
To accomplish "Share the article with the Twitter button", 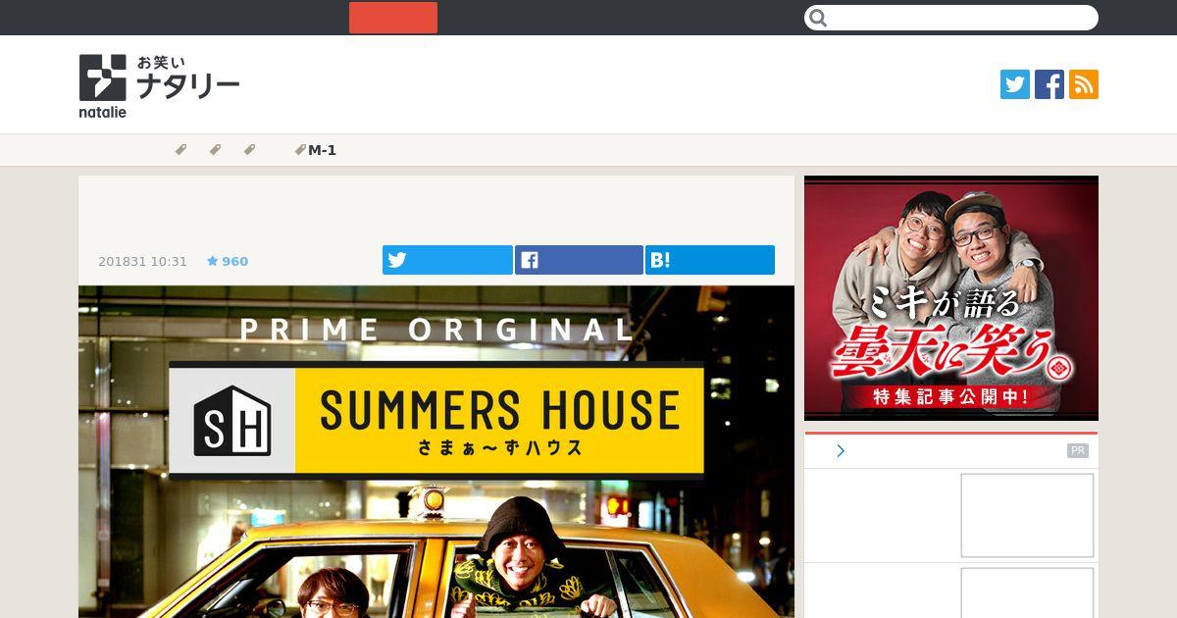I will click(x=447, y=260).
